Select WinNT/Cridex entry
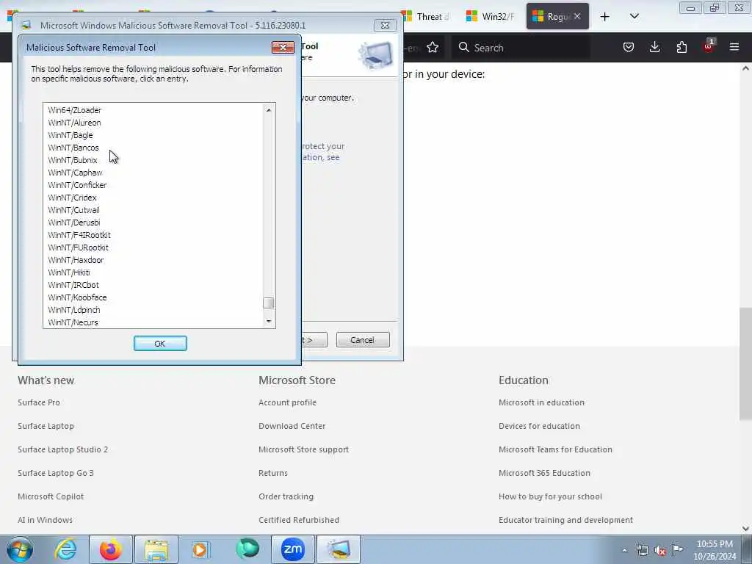Screen dimensions: 752x564 point(73,198)
